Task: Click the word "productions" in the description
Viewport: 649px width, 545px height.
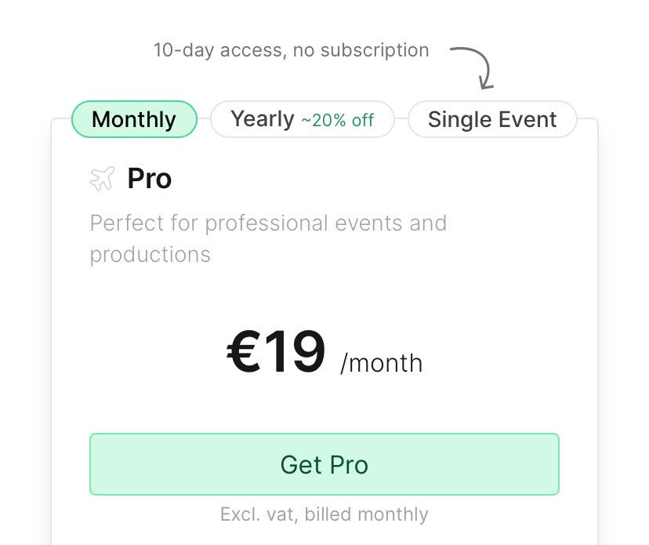Action: pyautogui.click(x=150, y=254)
